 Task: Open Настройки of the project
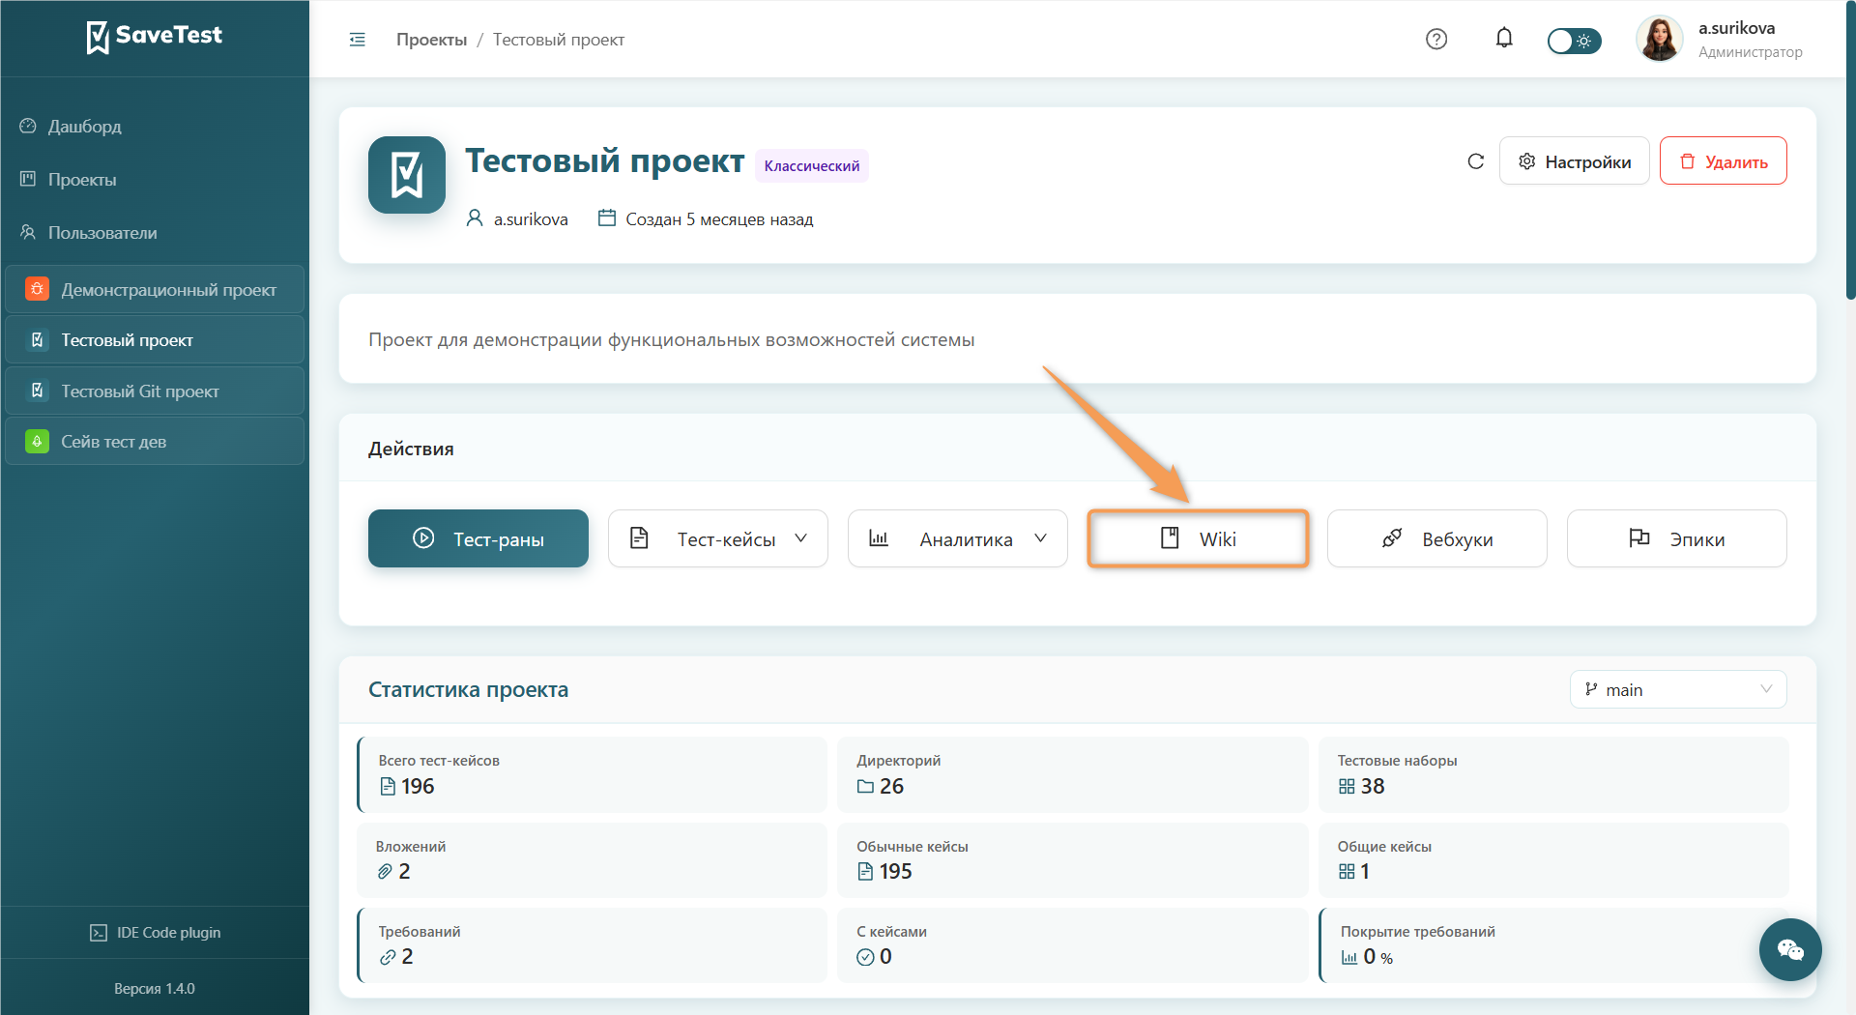point(1574,161)
